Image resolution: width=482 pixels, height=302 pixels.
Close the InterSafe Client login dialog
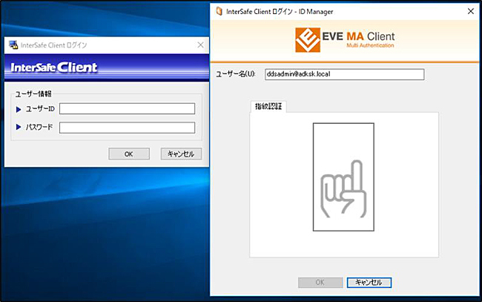200,45
